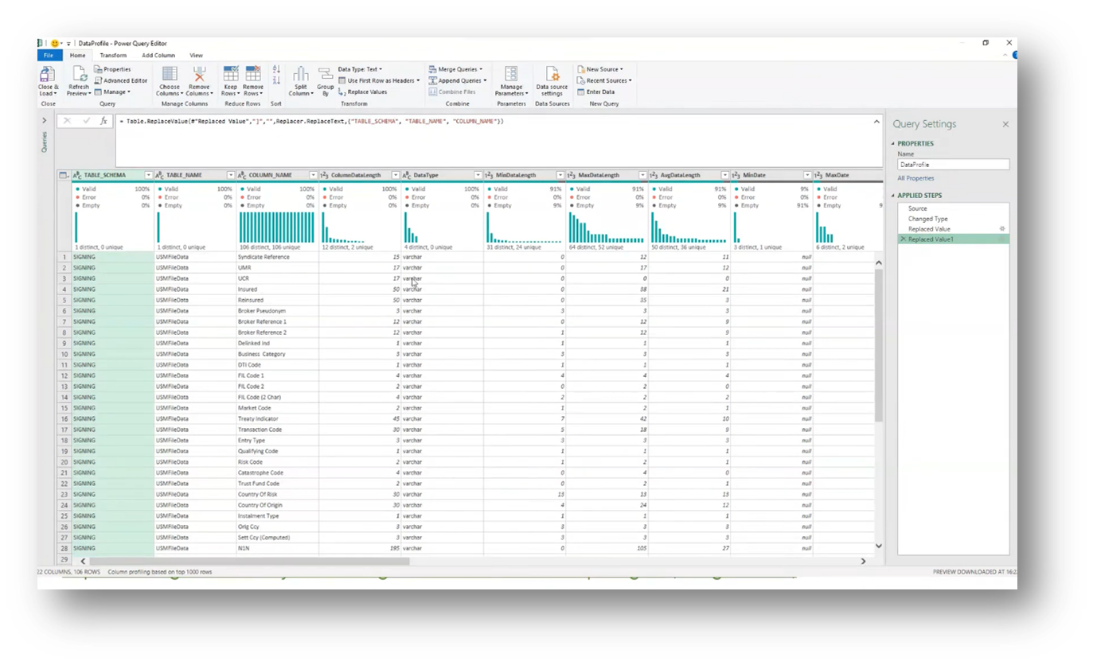Click the Remove Columns icon
1093x665 pixels.
point(199,74)
